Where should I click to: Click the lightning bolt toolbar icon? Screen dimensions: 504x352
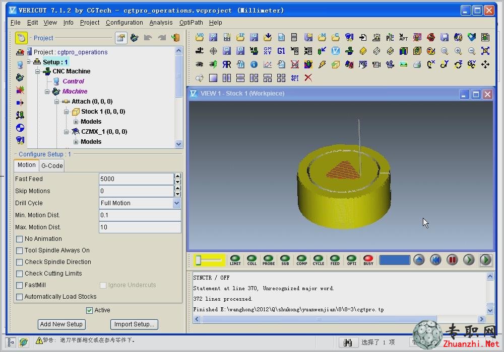pyautogui.click(x=322, y=64)
